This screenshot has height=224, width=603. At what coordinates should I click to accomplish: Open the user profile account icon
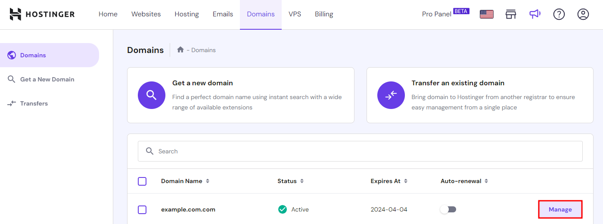point(583,14)
